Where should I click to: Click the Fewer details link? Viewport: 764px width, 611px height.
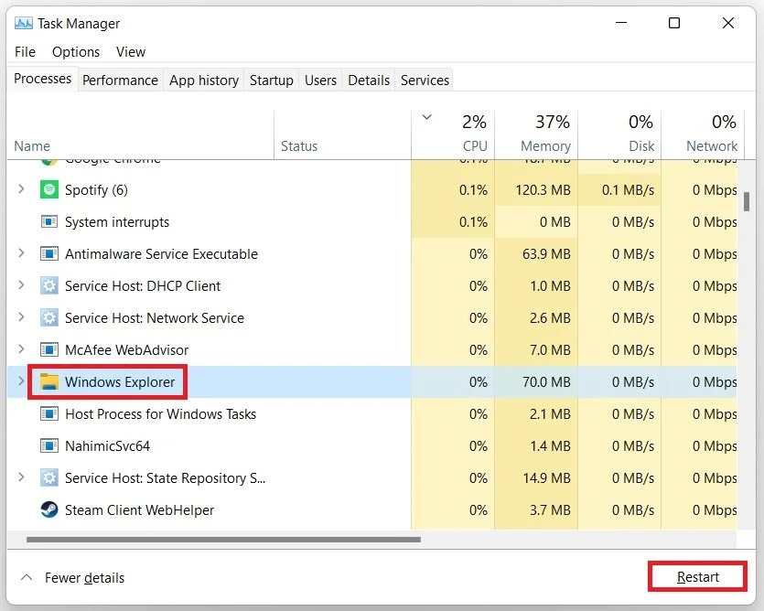point(84,578)
